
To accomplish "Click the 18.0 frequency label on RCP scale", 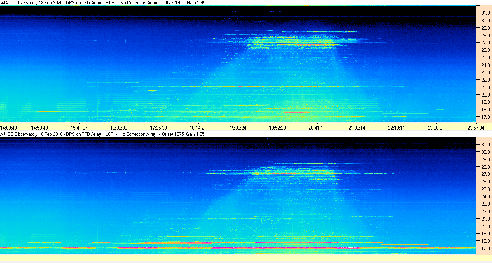I will click(486, 110).
